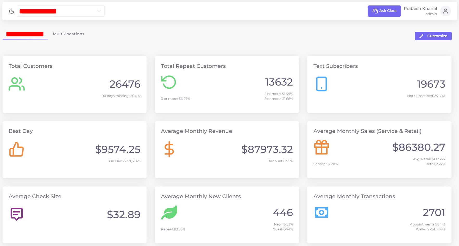Image resolution: width=459 pixels, height=246 pixels.
Task: Click the banknote icon on Average Monthly Transactions
Action: pyautogui.click(x=321, y=212)
